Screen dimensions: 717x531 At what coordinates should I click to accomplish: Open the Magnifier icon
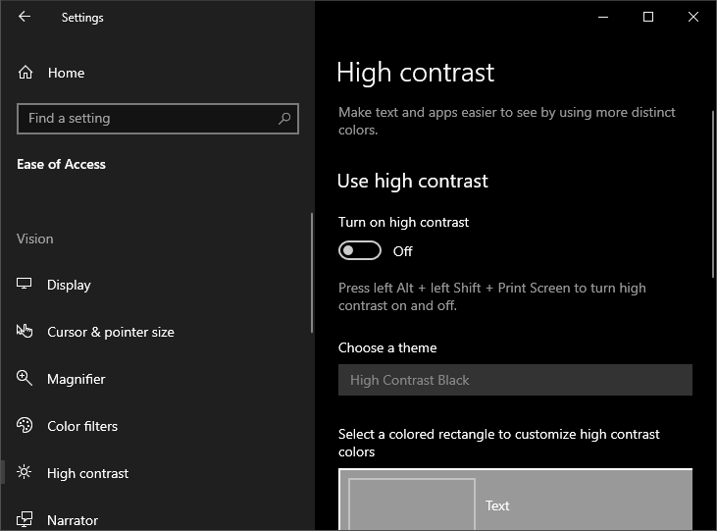(26, 379)
